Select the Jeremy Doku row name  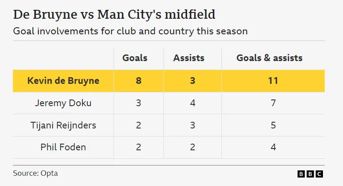click(63, 103)
